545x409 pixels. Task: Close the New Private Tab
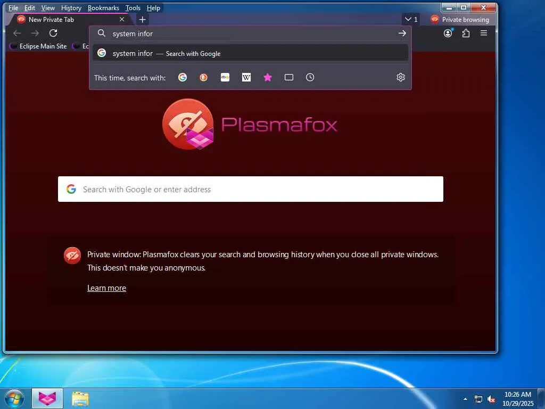point(122,20)
